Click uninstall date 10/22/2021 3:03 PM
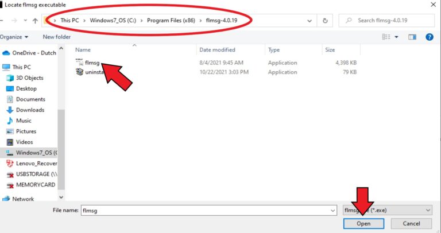The image size is (441, 233). pyautogui.click(x=224, y=72)
